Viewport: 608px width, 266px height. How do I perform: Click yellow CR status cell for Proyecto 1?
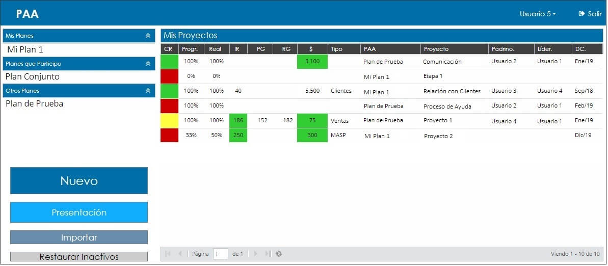pos(169,121)
